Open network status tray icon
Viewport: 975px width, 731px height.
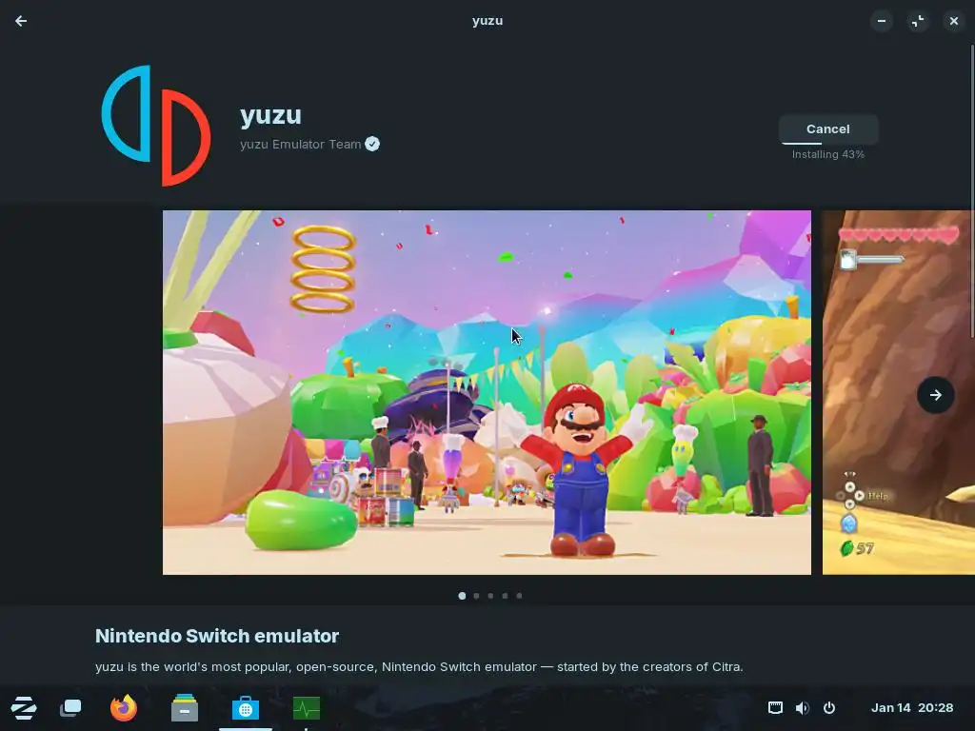(775, 708)
